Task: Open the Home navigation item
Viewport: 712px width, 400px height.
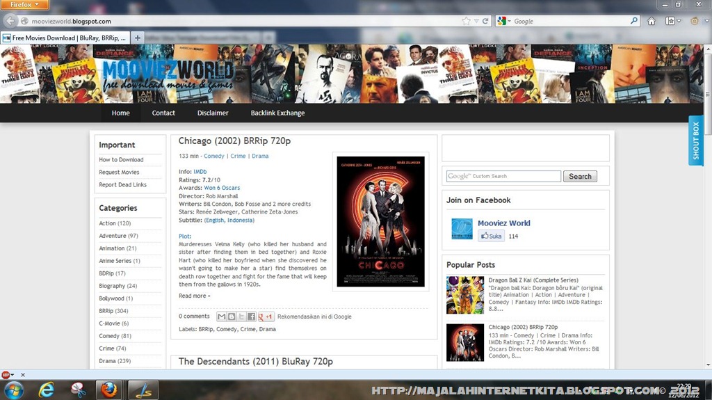Action: 121,113
